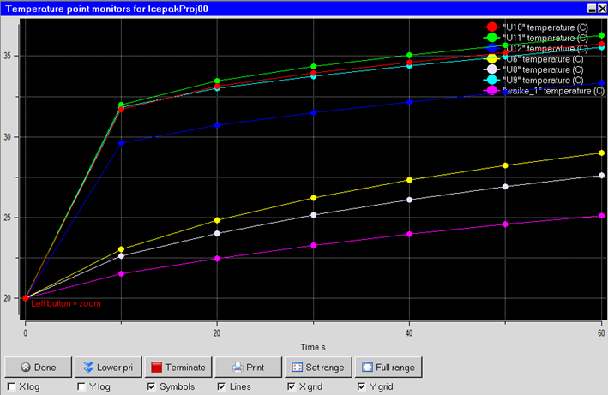Click the "U10" temperature (C) legend label
Image resolution: width=608 pixels, height=395 pixels.
pyautogui.click(x=545, y=27)
